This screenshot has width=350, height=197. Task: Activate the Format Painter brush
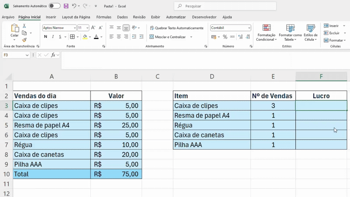24,40
